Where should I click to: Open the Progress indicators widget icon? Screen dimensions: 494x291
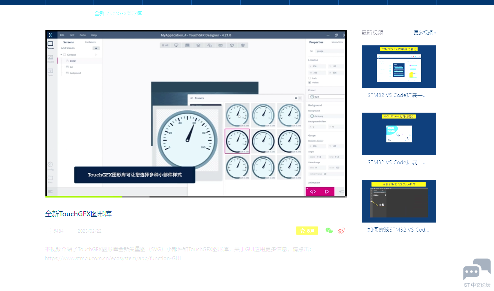click(221, 45)
